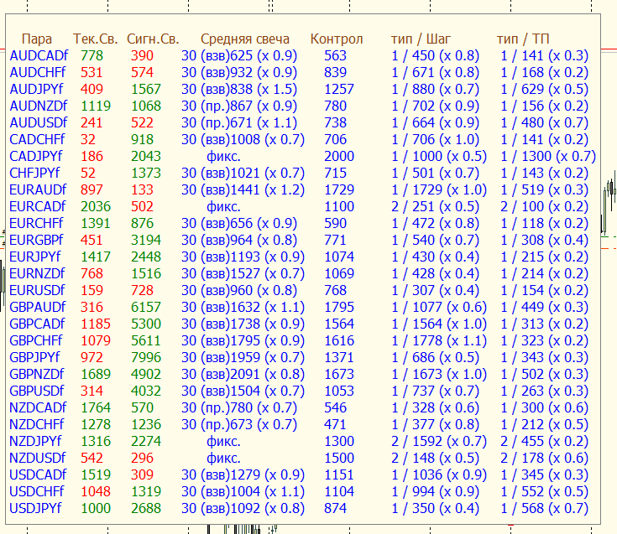The width and height of the screenshot is (617, 534).
Task: Click the NZDCADf pair name
Action: click(x=38, y=408)
